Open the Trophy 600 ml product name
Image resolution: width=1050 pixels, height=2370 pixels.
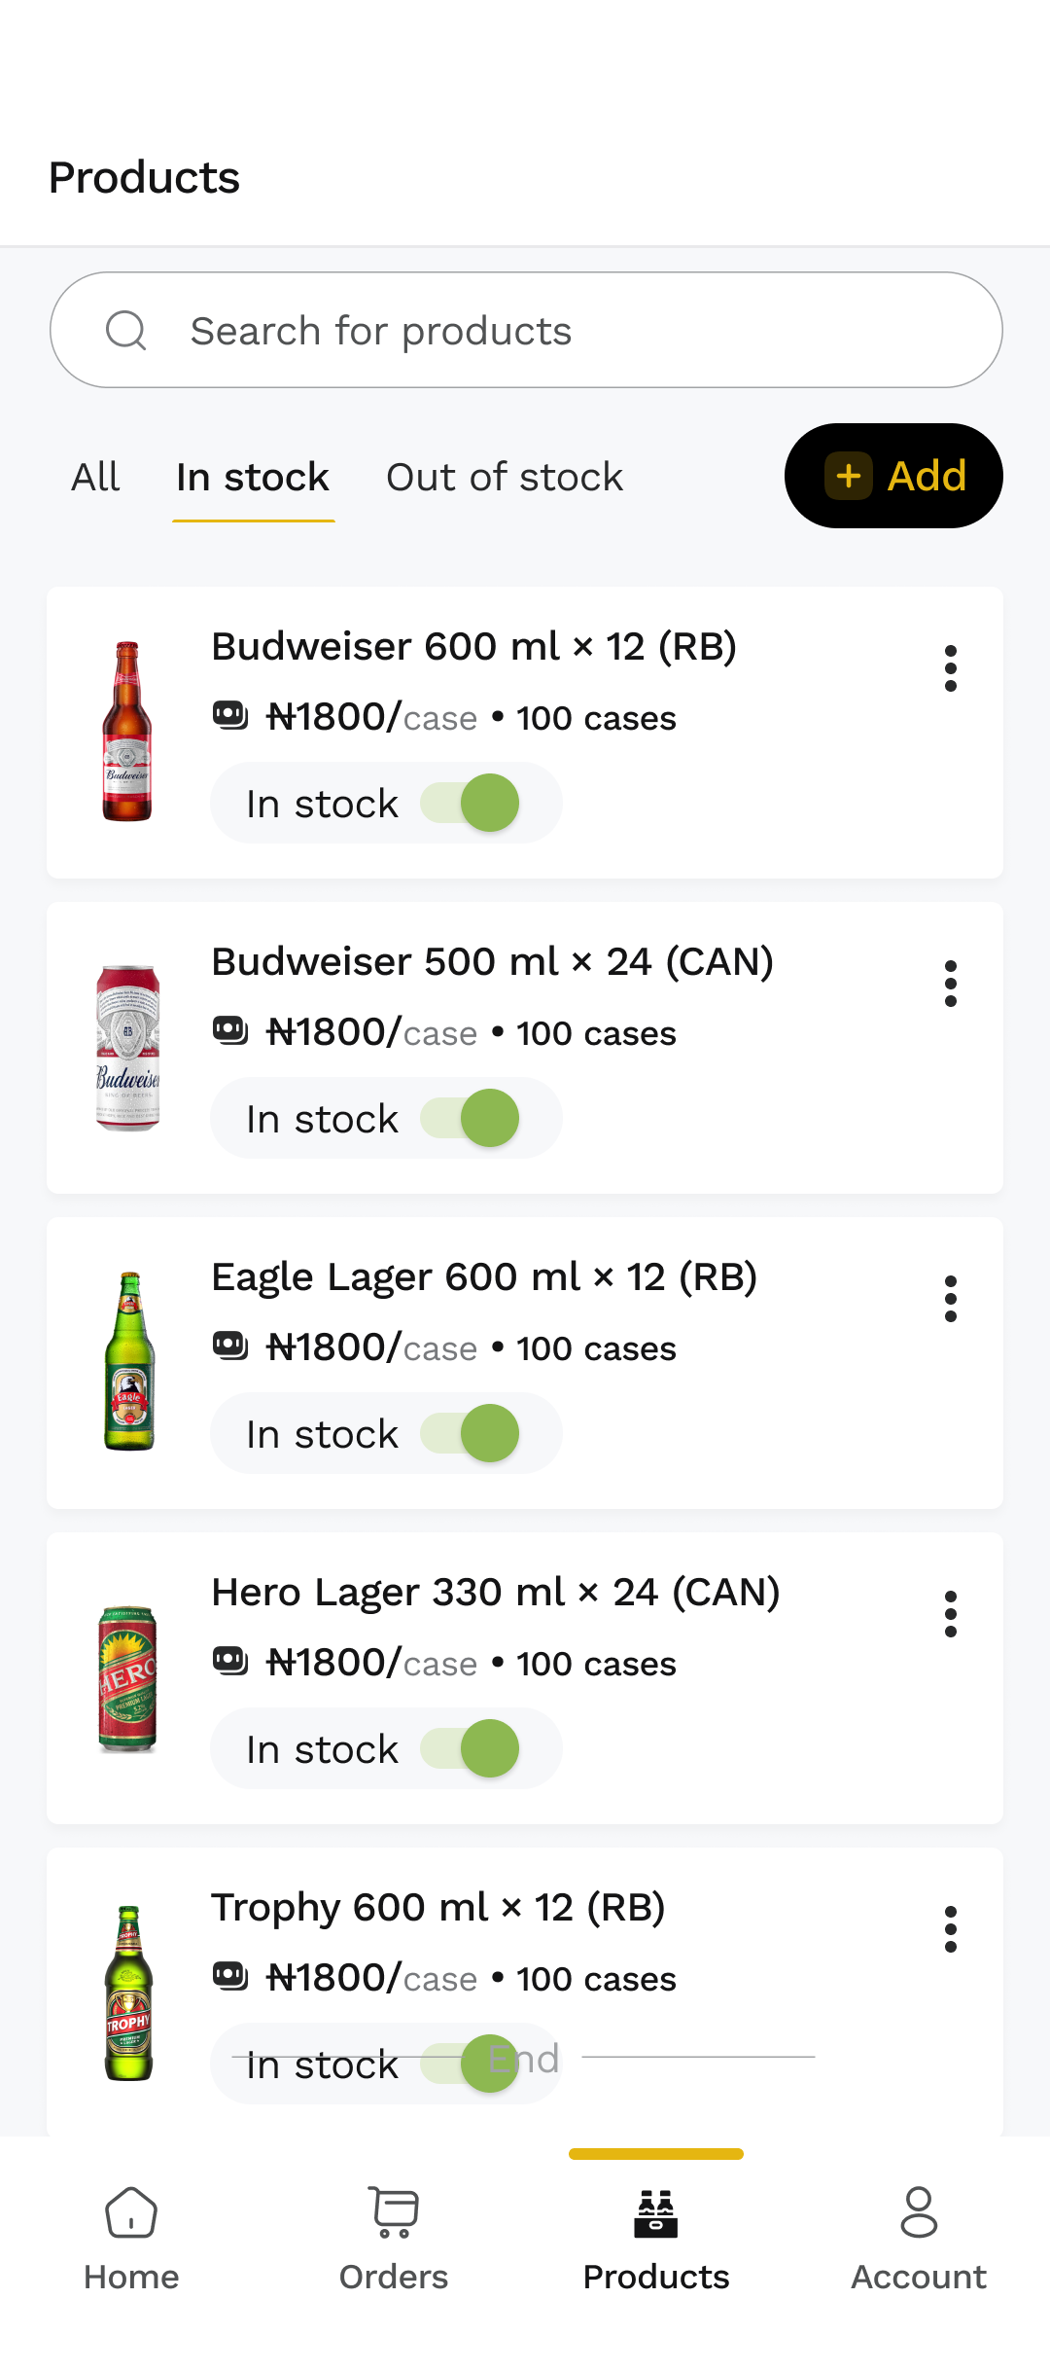438,1908
